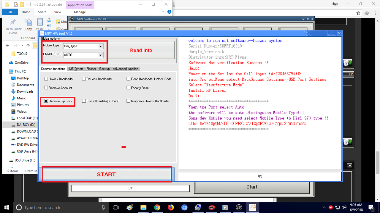Click Pin to Quick access icon
Screen dimensions: 380x213
[13, 25]
